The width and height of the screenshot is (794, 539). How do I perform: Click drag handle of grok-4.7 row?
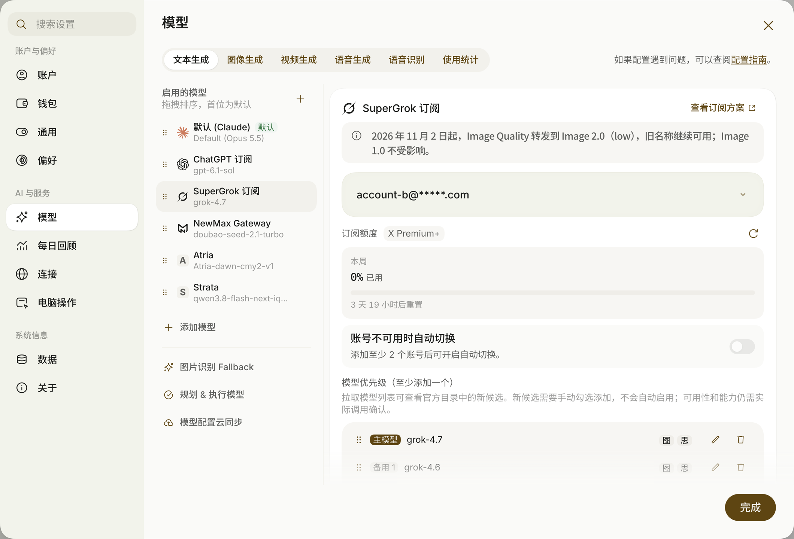359,439
